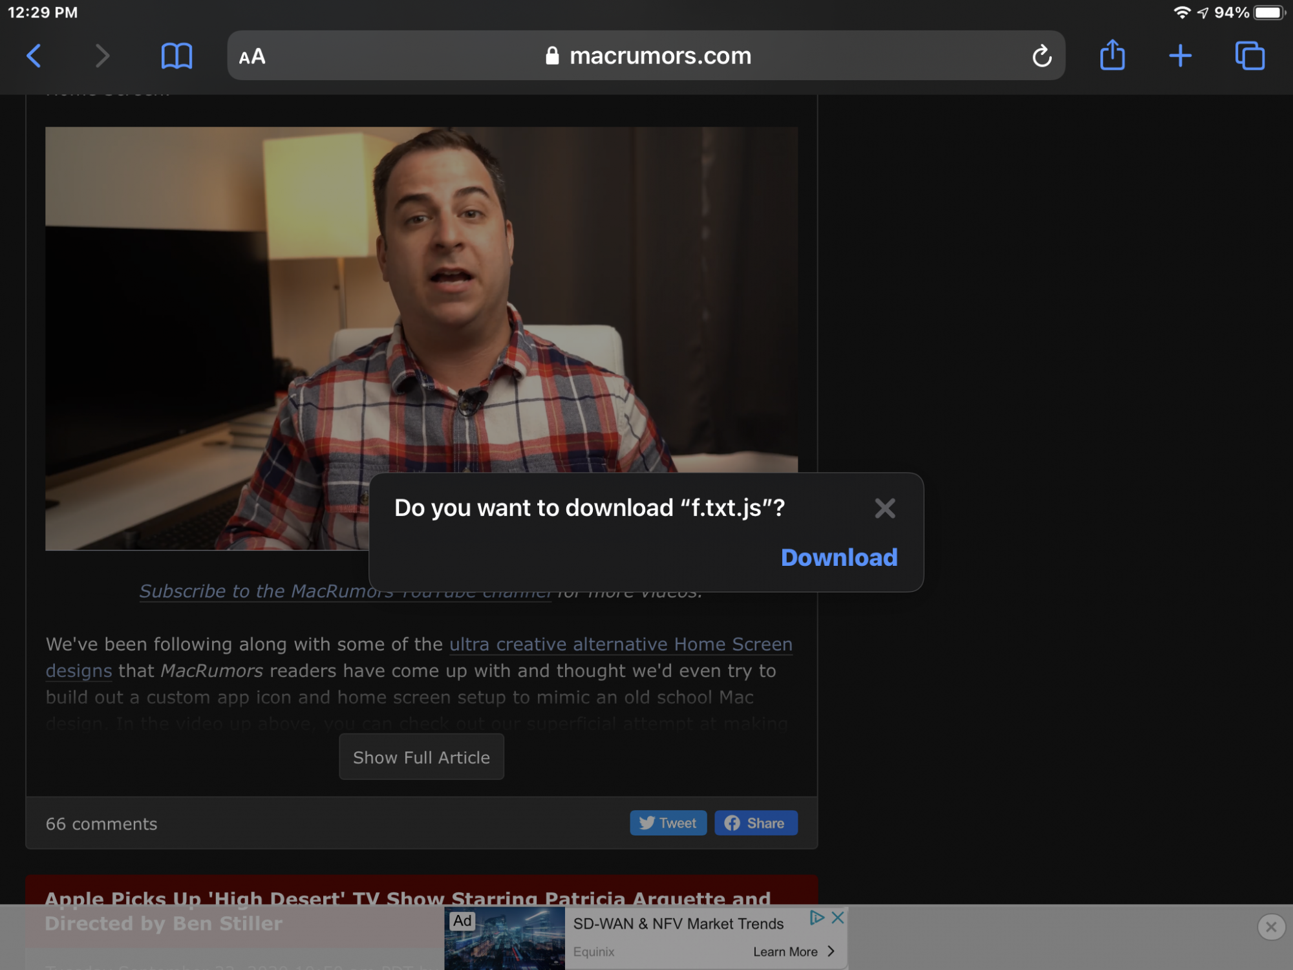Tap the Safari back arrow
1293x970 pixels.
(34, 56)
